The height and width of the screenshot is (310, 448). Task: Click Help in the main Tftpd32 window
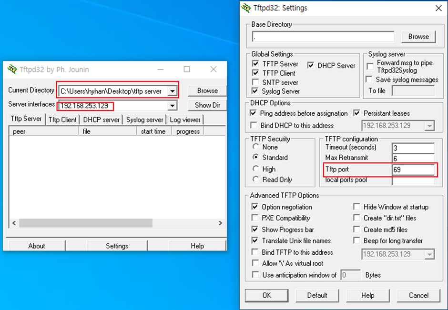click(x=197, y=246)
